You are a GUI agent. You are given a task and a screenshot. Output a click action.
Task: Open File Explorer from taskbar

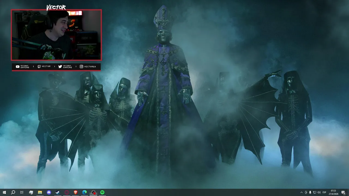pos(40,192)
